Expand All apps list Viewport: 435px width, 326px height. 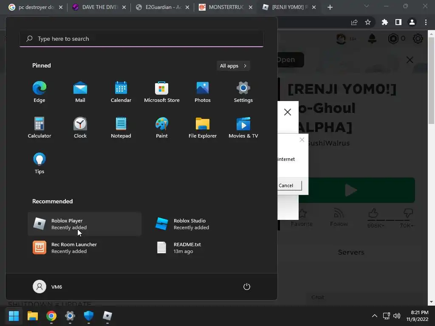pos(233,66)
